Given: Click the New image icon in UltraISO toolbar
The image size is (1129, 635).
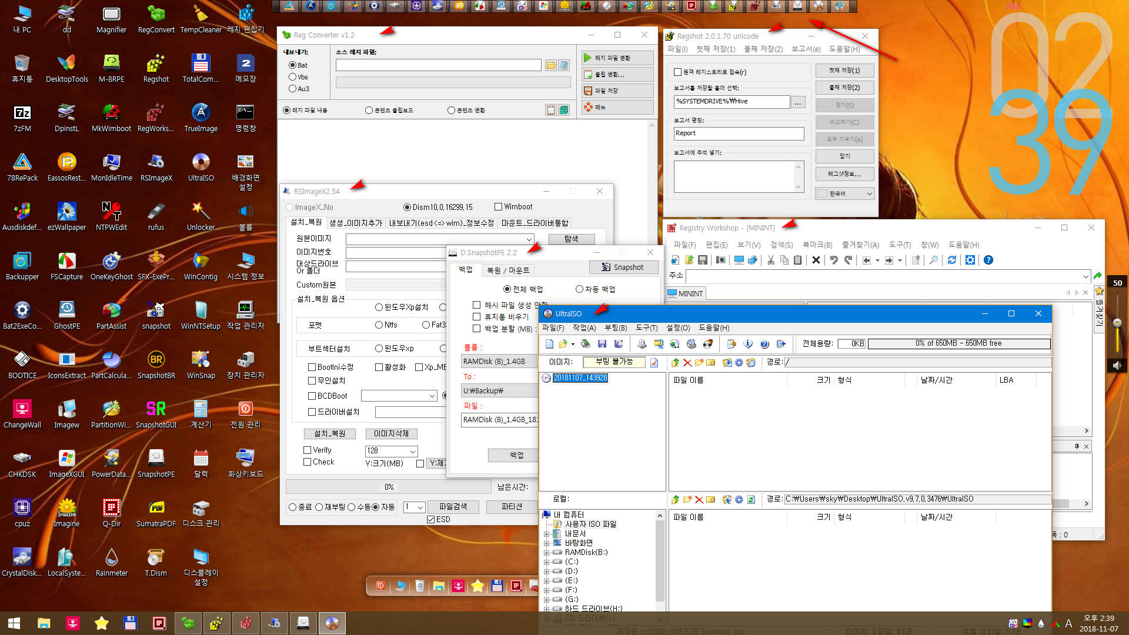Looking at the screenshot, I should [x=549, y=344].
